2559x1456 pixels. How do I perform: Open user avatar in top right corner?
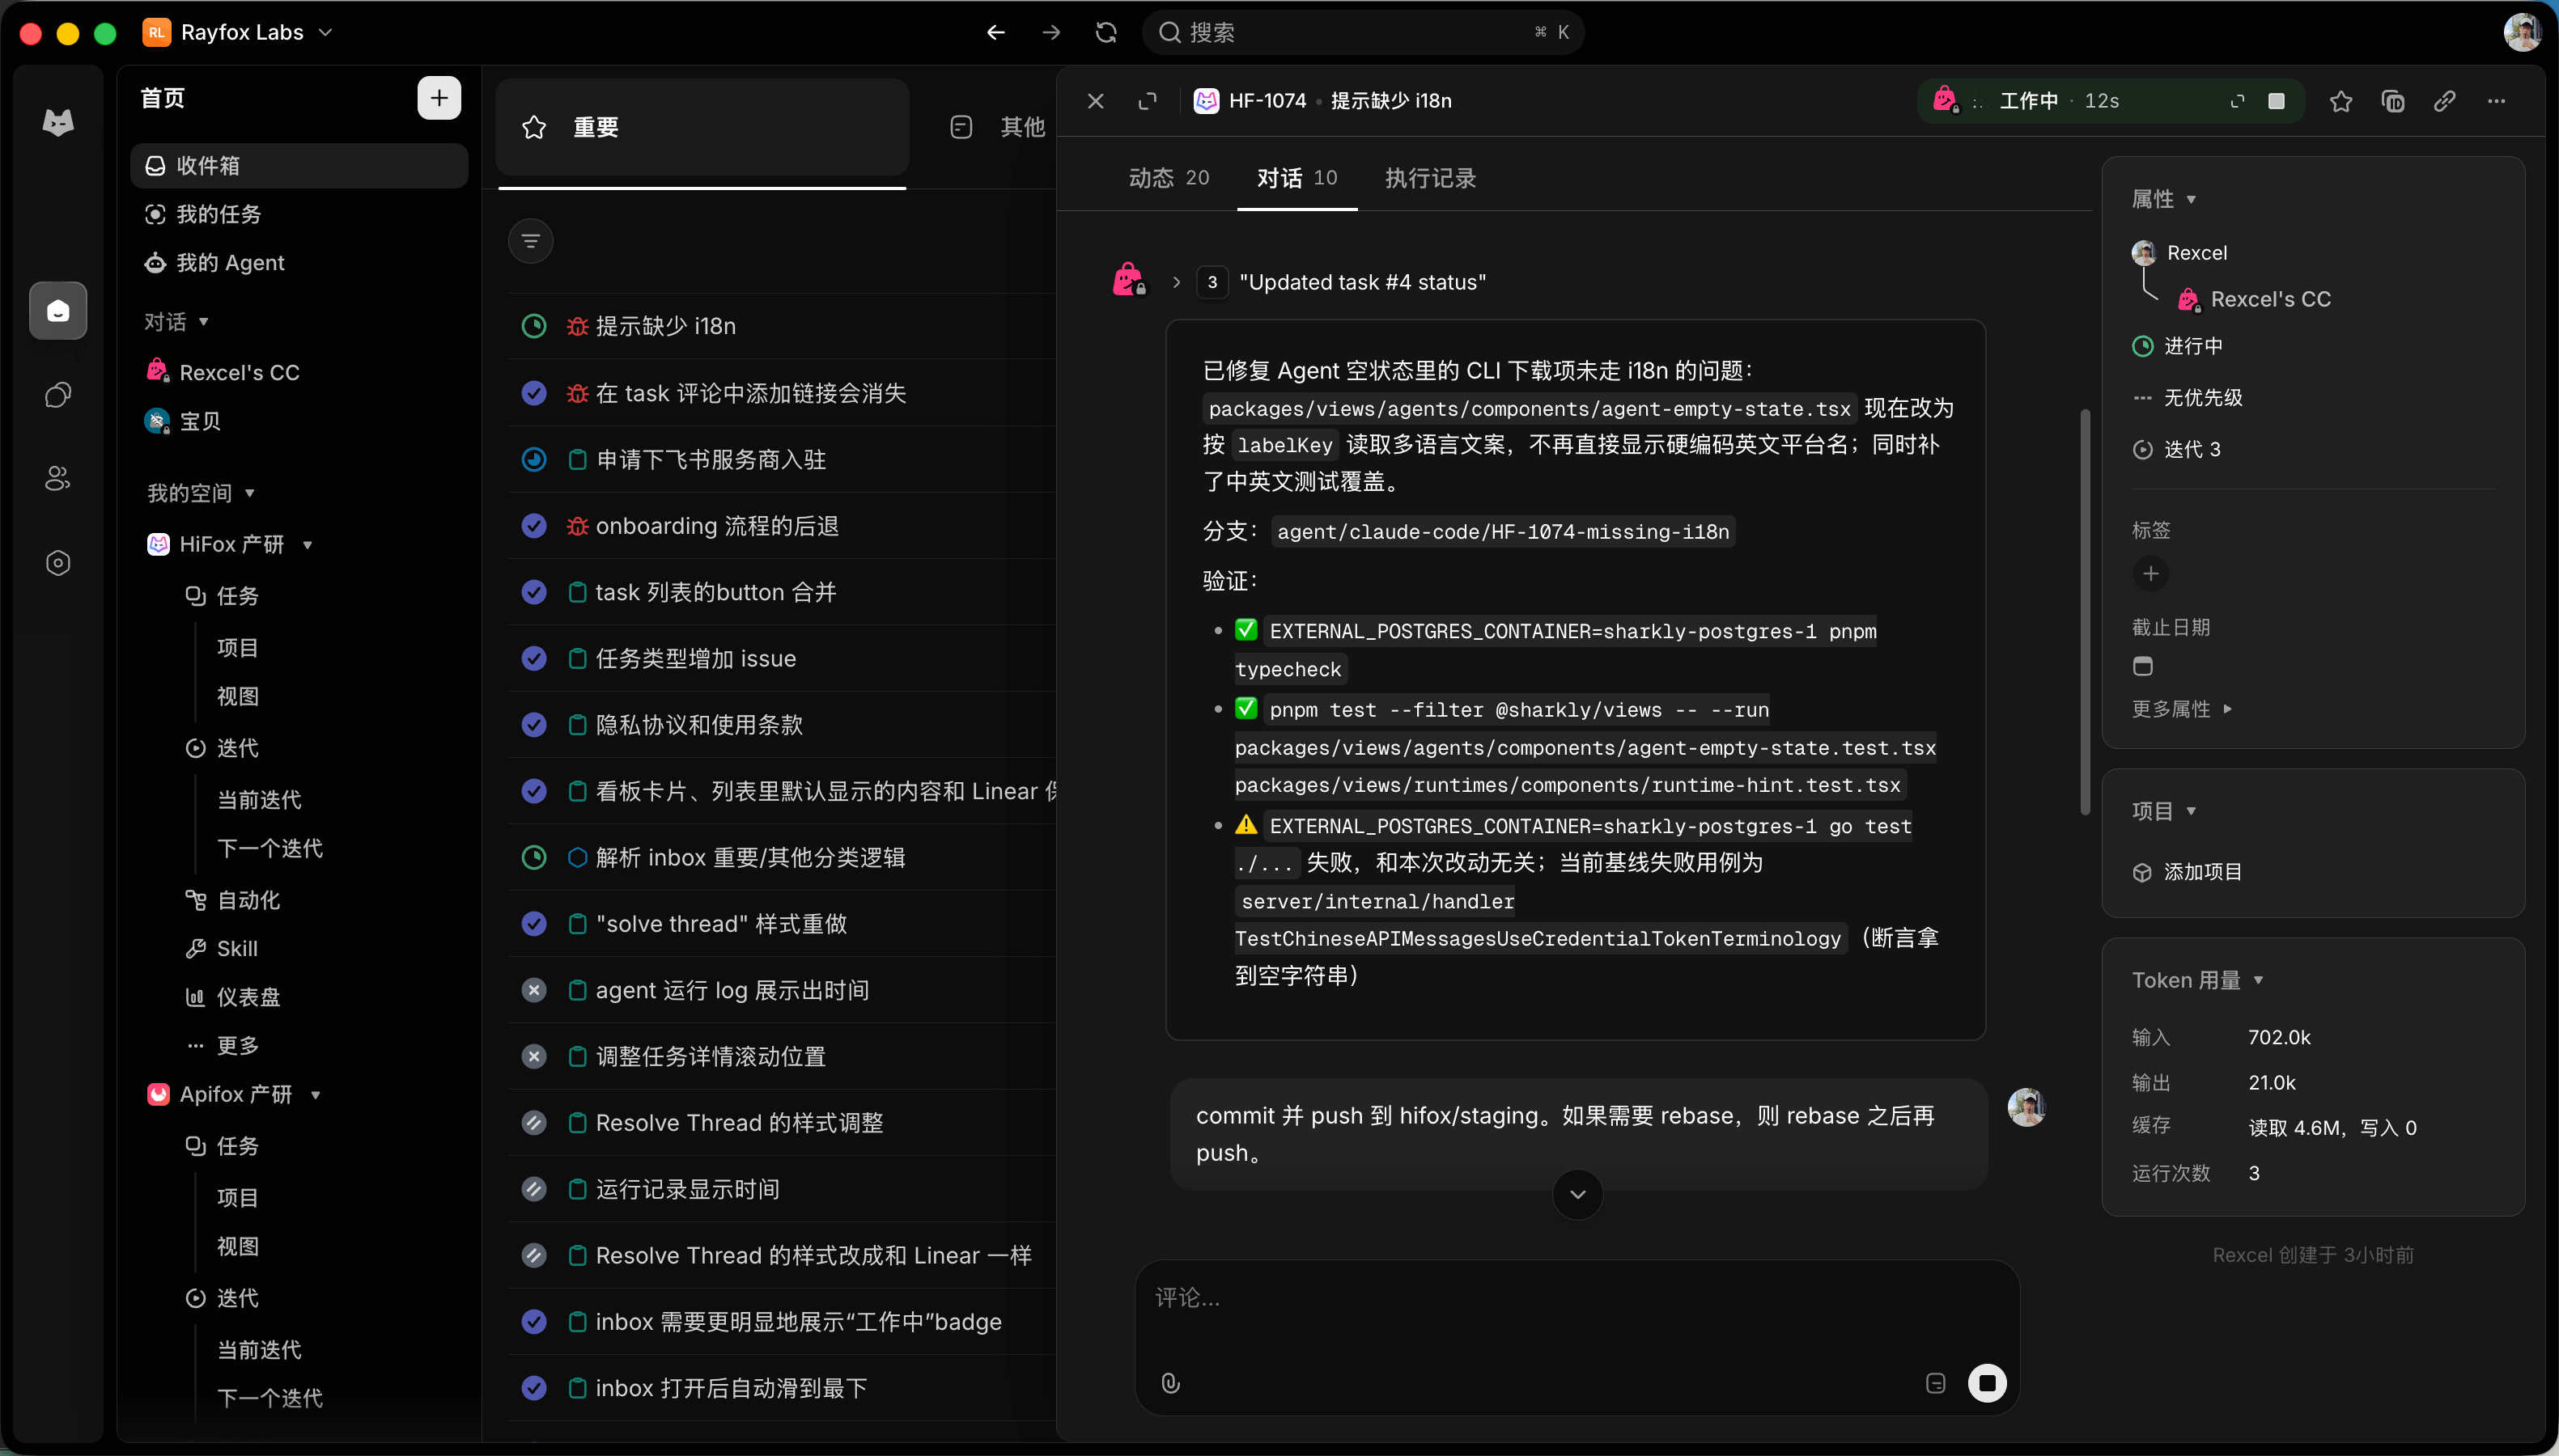(x=2523, y=33)
